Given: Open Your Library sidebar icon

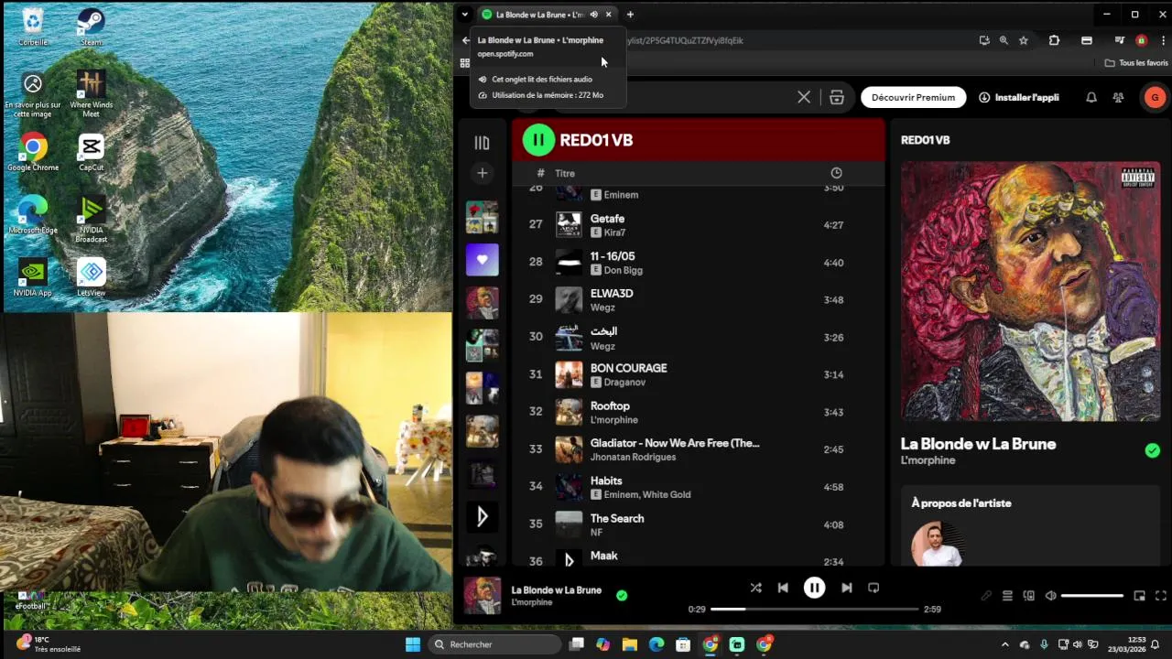Looking at the screenshot, I should pos(482,143).
